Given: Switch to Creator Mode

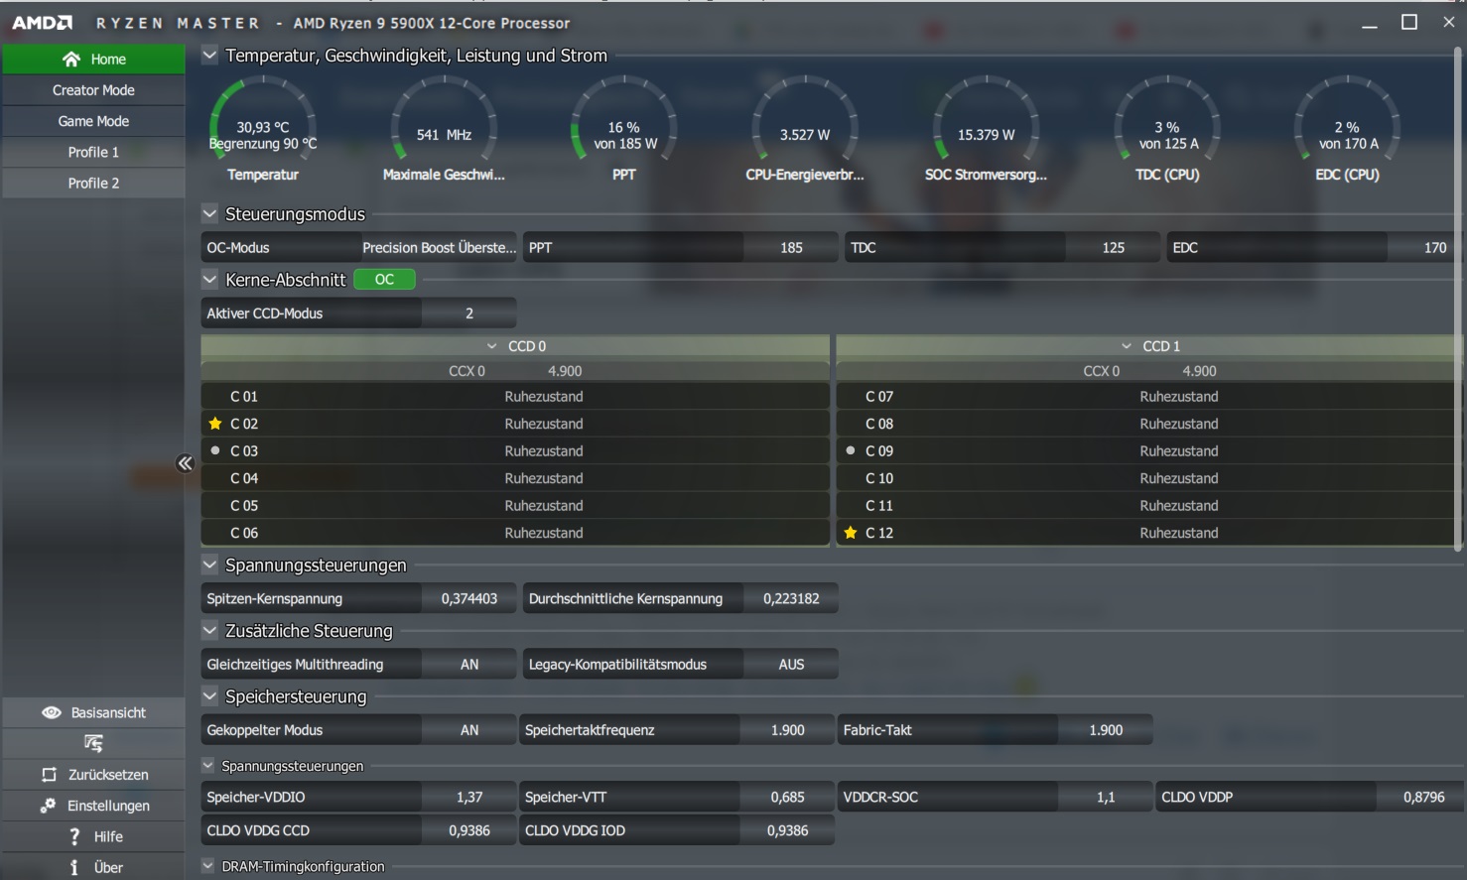Looking at the screenshot, I should 93,90.
